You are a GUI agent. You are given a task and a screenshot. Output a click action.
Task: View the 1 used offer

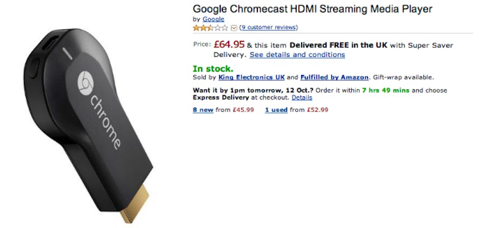pyautogui.click(x=276, y=110)
